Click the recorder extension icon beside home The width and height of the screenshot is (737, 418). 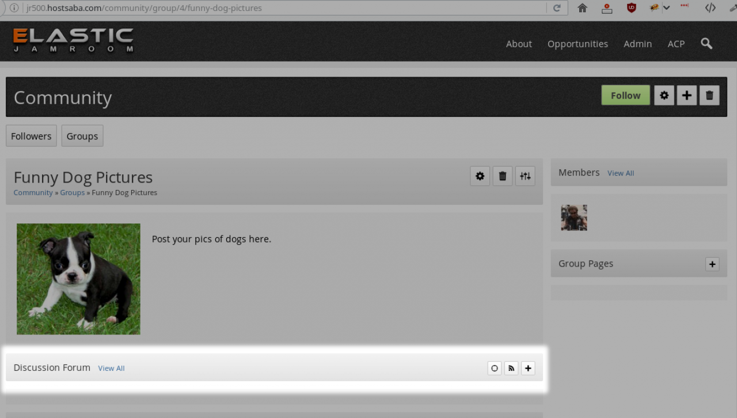607,8
